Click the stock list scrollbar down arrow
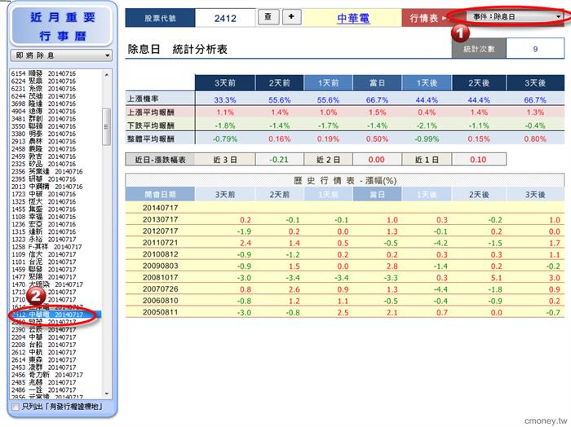This screenshot has width=571, height=427. click(107, 394)
